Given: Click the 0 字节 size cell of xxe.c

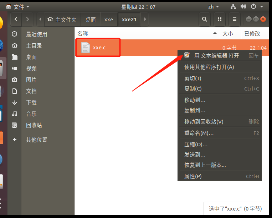Looking at the screenshot, I should coord(230,48).
